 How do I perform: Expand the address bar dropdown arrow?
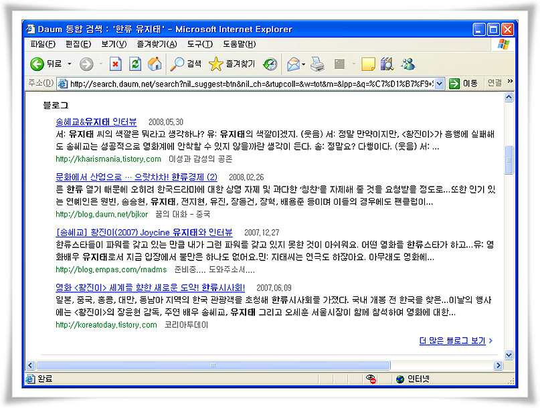pos(439,84)
